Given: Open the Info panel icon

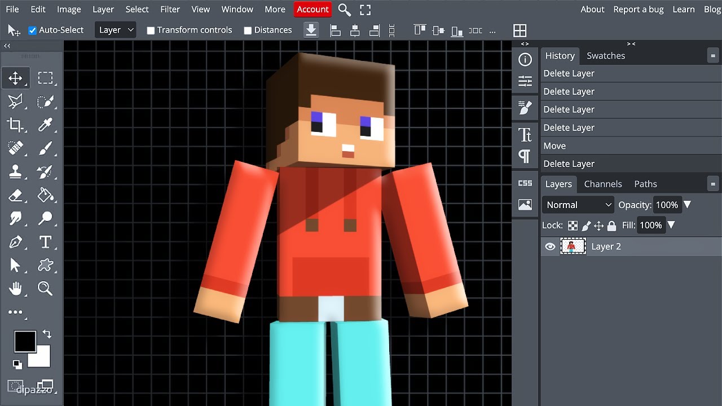Looking at the screenshot, I should click(x=525, y=60).
